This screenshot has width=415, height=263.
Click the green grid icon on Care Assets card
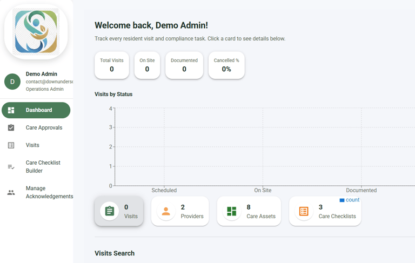tap(232, 211)
